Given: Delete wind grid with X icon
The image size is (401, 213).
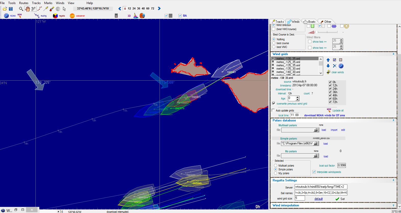Looking at the screenshot, I should [335, 66].
